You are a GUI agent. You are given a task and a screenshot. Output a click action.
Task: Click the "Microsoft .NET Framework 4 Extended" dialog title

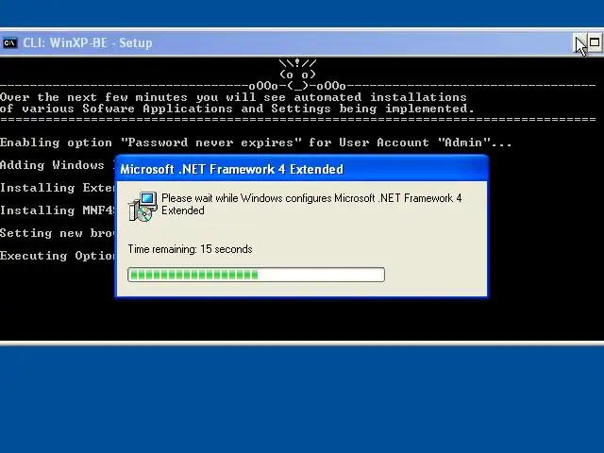click(232, 169)
